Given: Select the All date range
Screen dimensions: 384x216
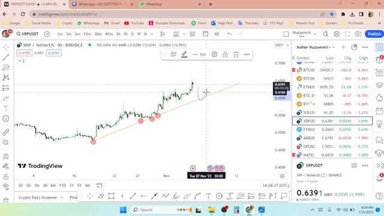Looking at the screenshot, I should 87,185.
